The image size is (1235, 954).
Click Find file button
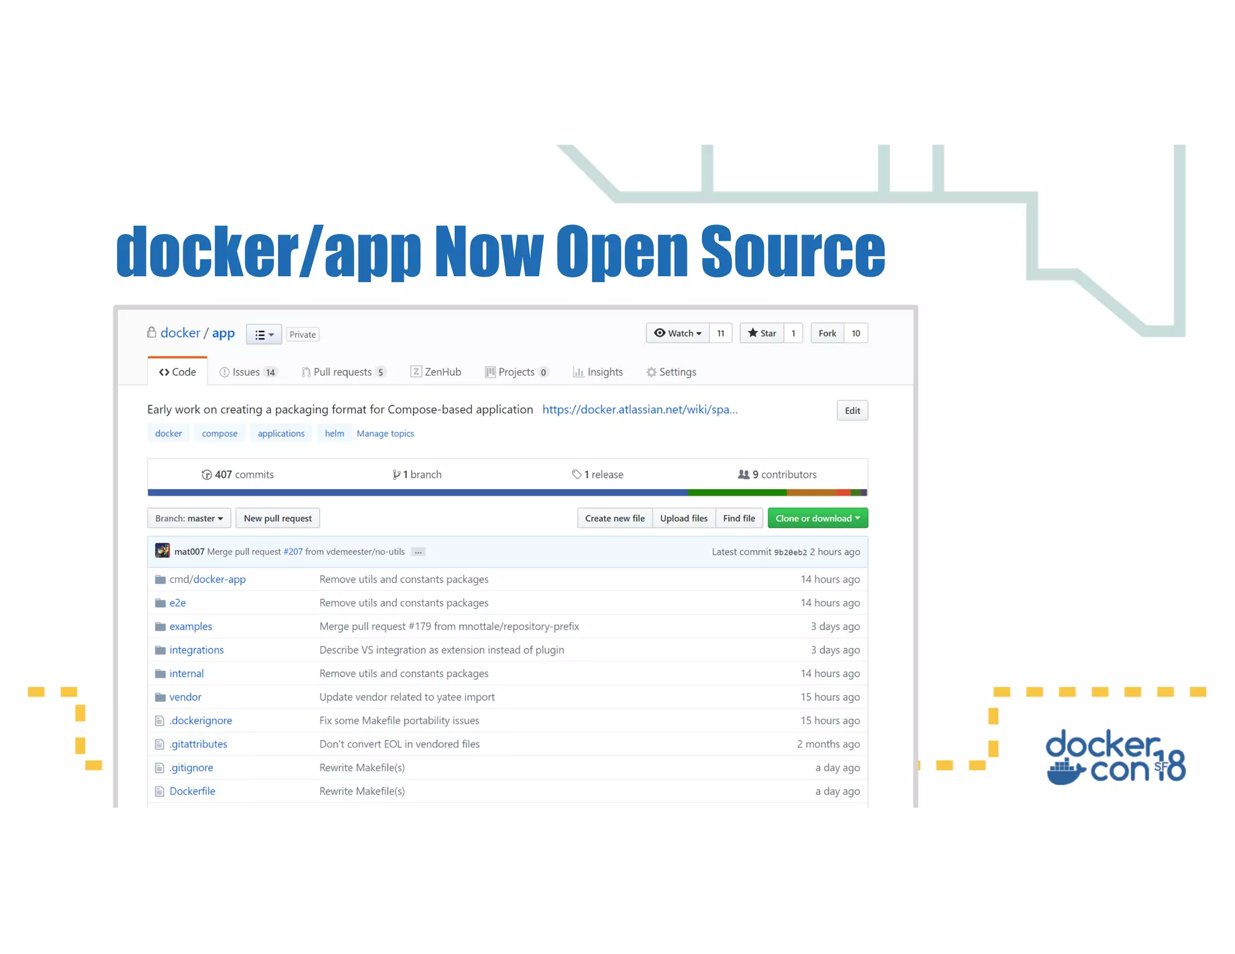click(739, 518)
